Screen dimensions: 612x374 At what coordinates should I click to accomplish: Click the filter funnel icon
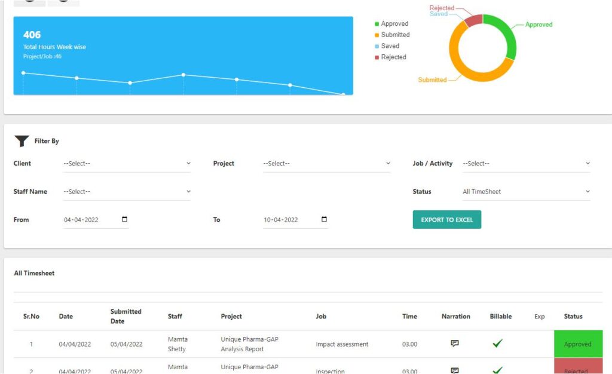pos(22,140)
